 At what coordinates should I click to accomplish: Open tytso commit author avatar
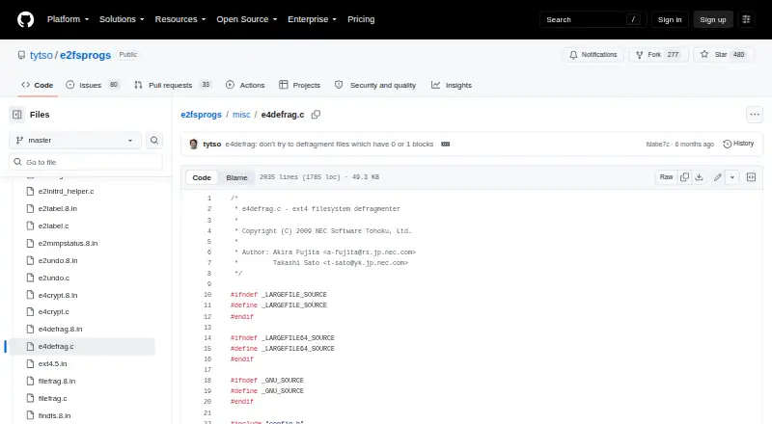[194, 145]
